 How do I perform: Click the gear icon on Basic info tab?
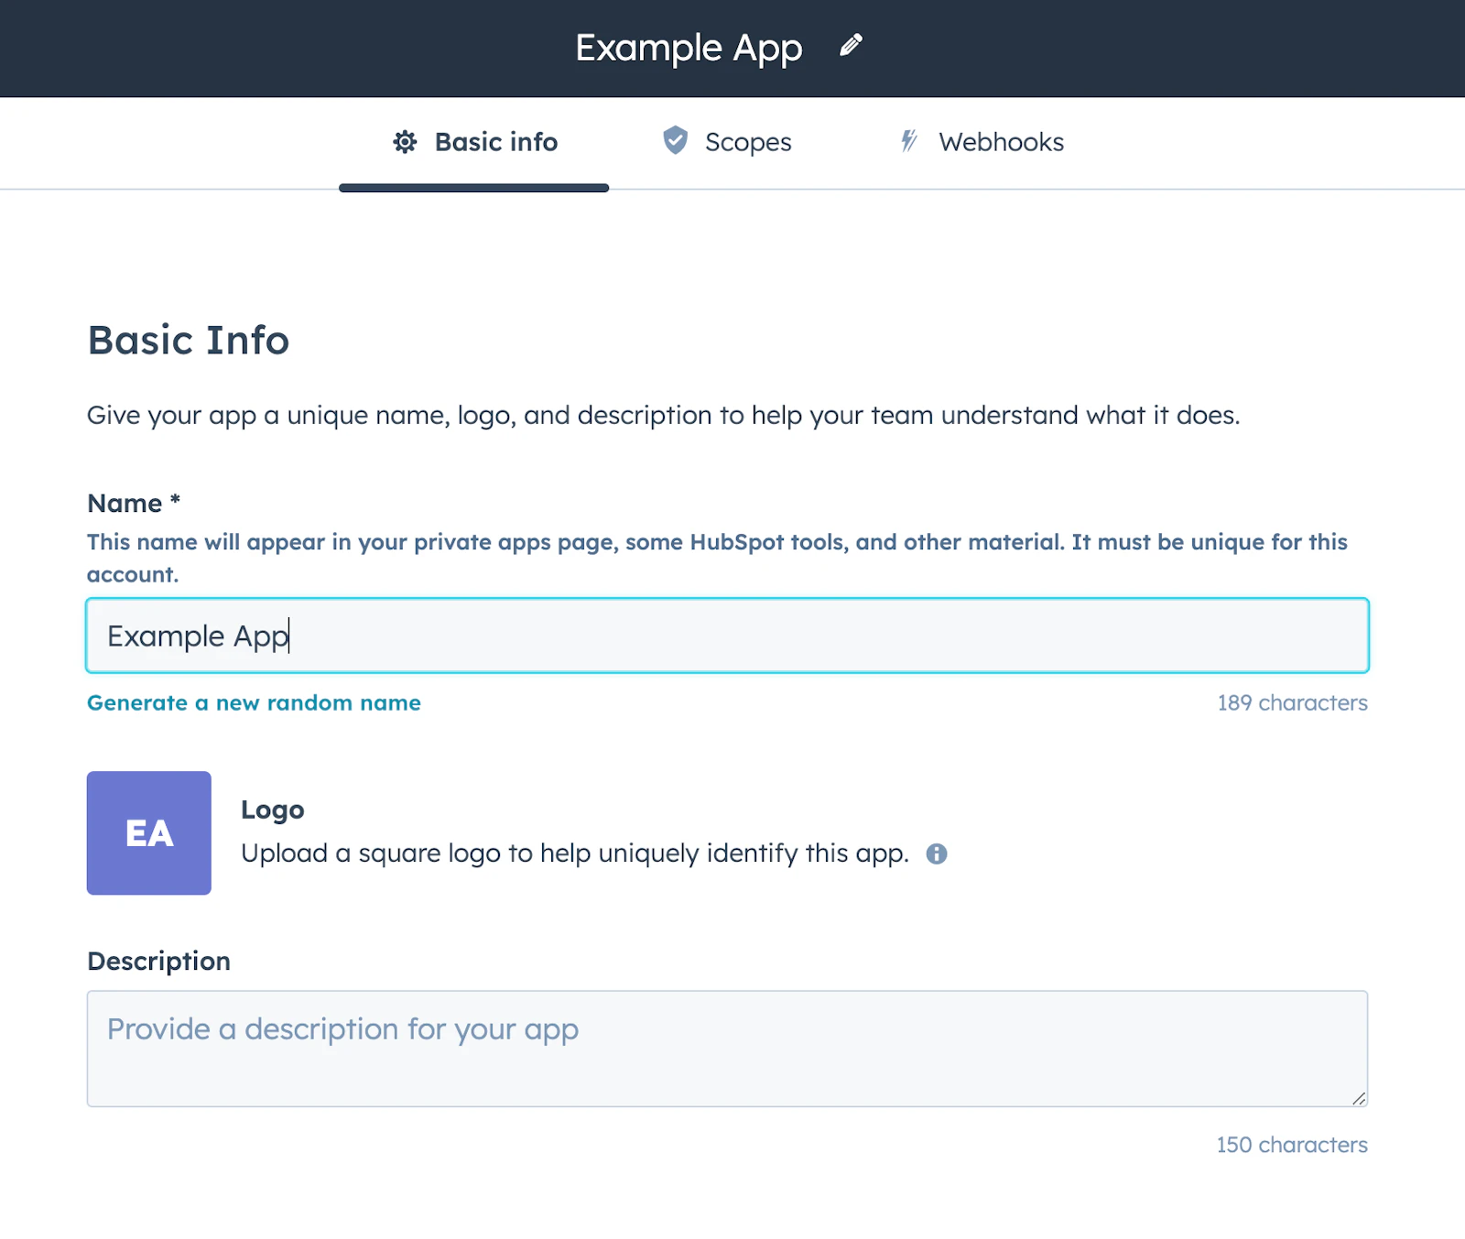405,142
